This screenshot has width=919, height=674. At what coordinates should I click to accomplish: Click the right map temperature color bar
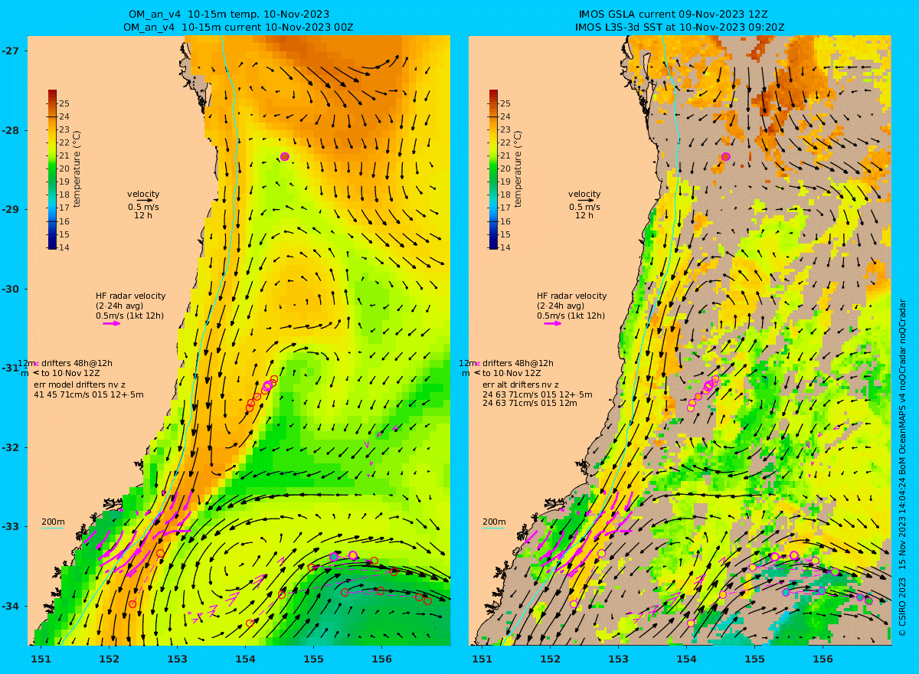(493, 169)
